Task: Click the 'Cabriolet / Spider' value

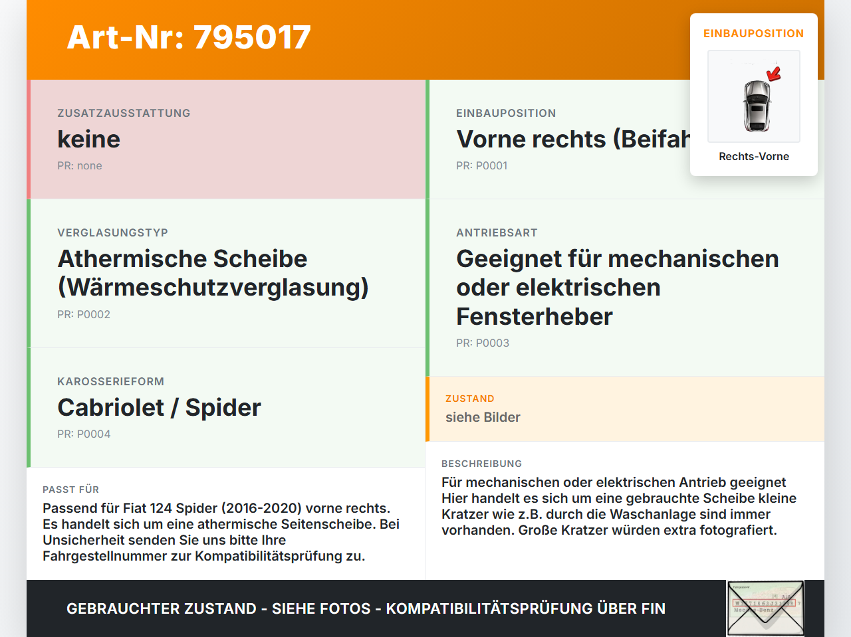Action: coord(160,407)
